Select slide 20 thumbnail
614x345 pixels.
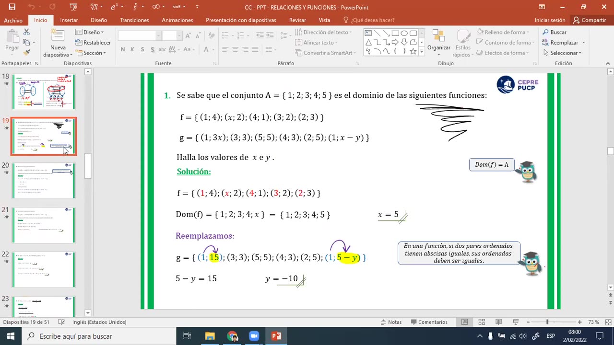[44, 181]
